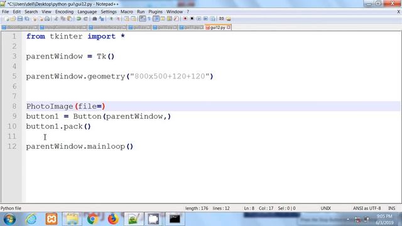
Task: Create a new document from toolbar
Action: 6,19
